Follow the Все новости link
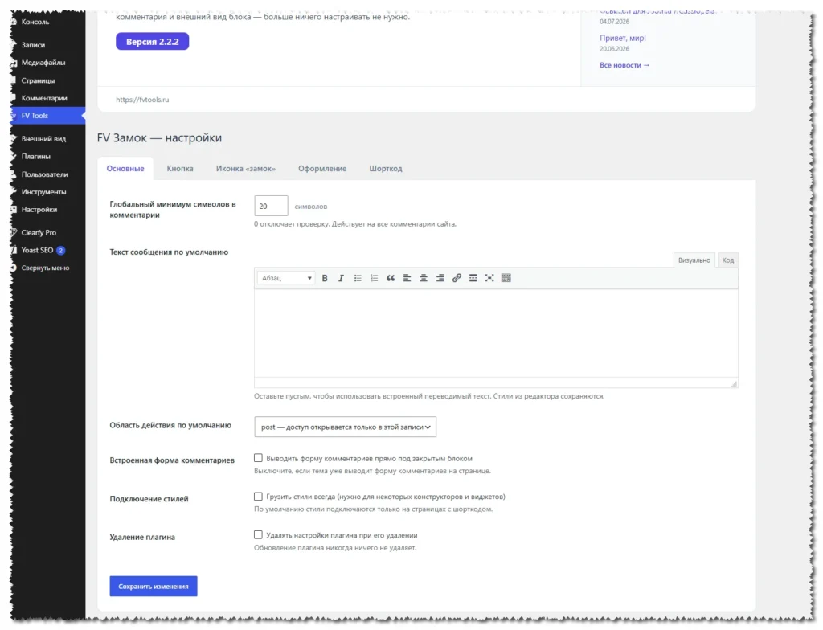The height and width of the screenshot is (630, 823). (624, 65)
